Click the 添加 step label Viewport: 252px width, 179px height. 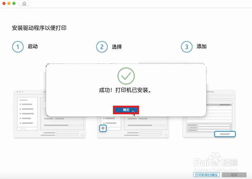point(202,46)
